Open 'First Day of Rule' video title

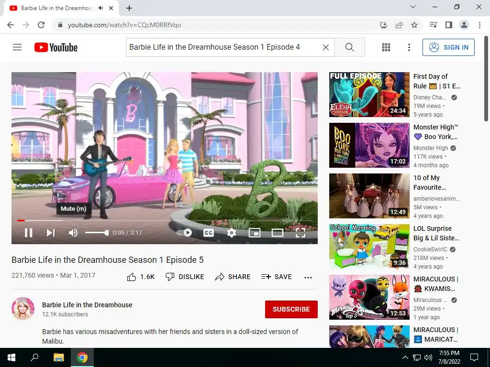coord(436,81)
